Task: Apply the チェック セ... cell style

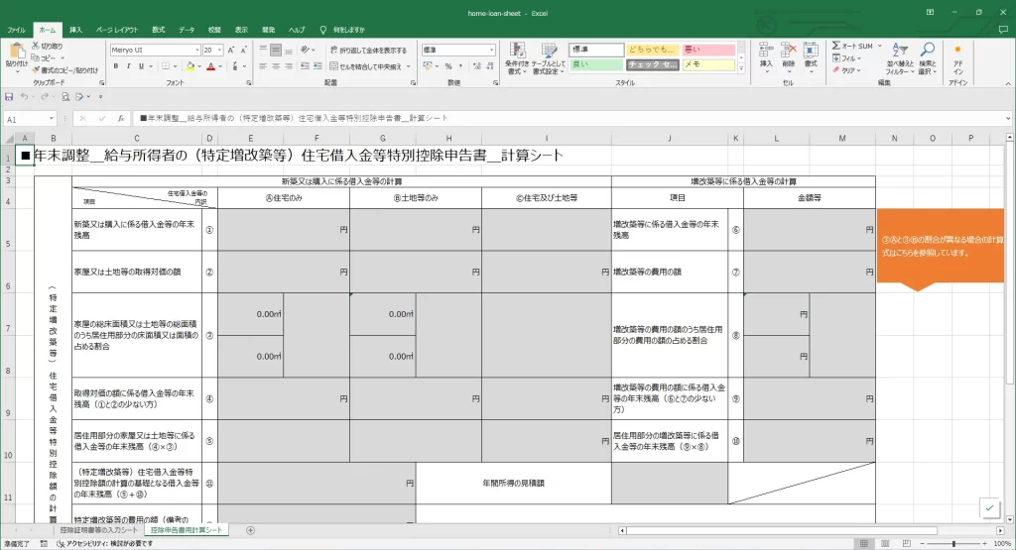Action: [x=652, y=64]
